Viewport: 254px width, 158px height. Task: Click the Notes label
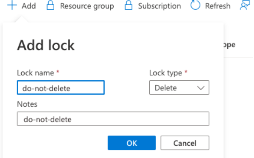[27, 104]
